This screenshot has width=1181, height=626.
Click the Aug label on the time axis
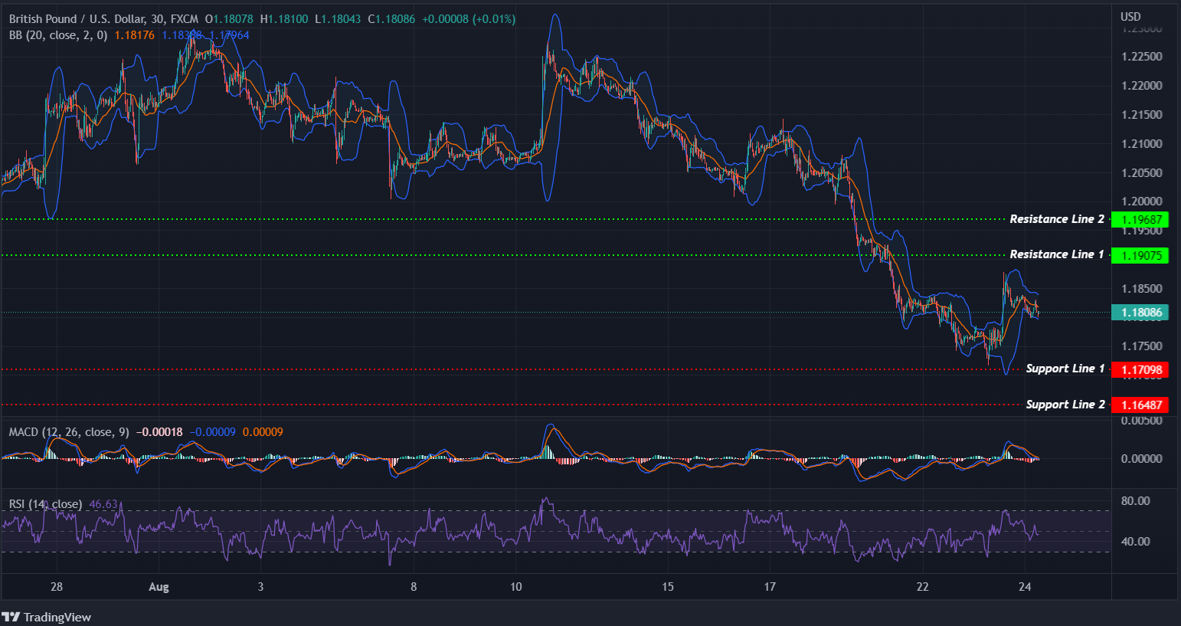tap(159, 586)
